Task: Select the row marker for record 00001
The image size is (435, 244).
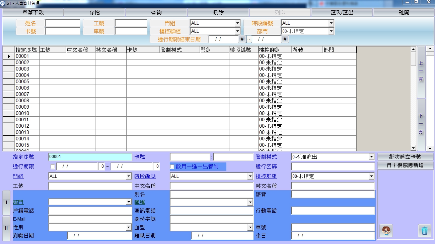Action: pyautogui.click(x=9, y=56)
